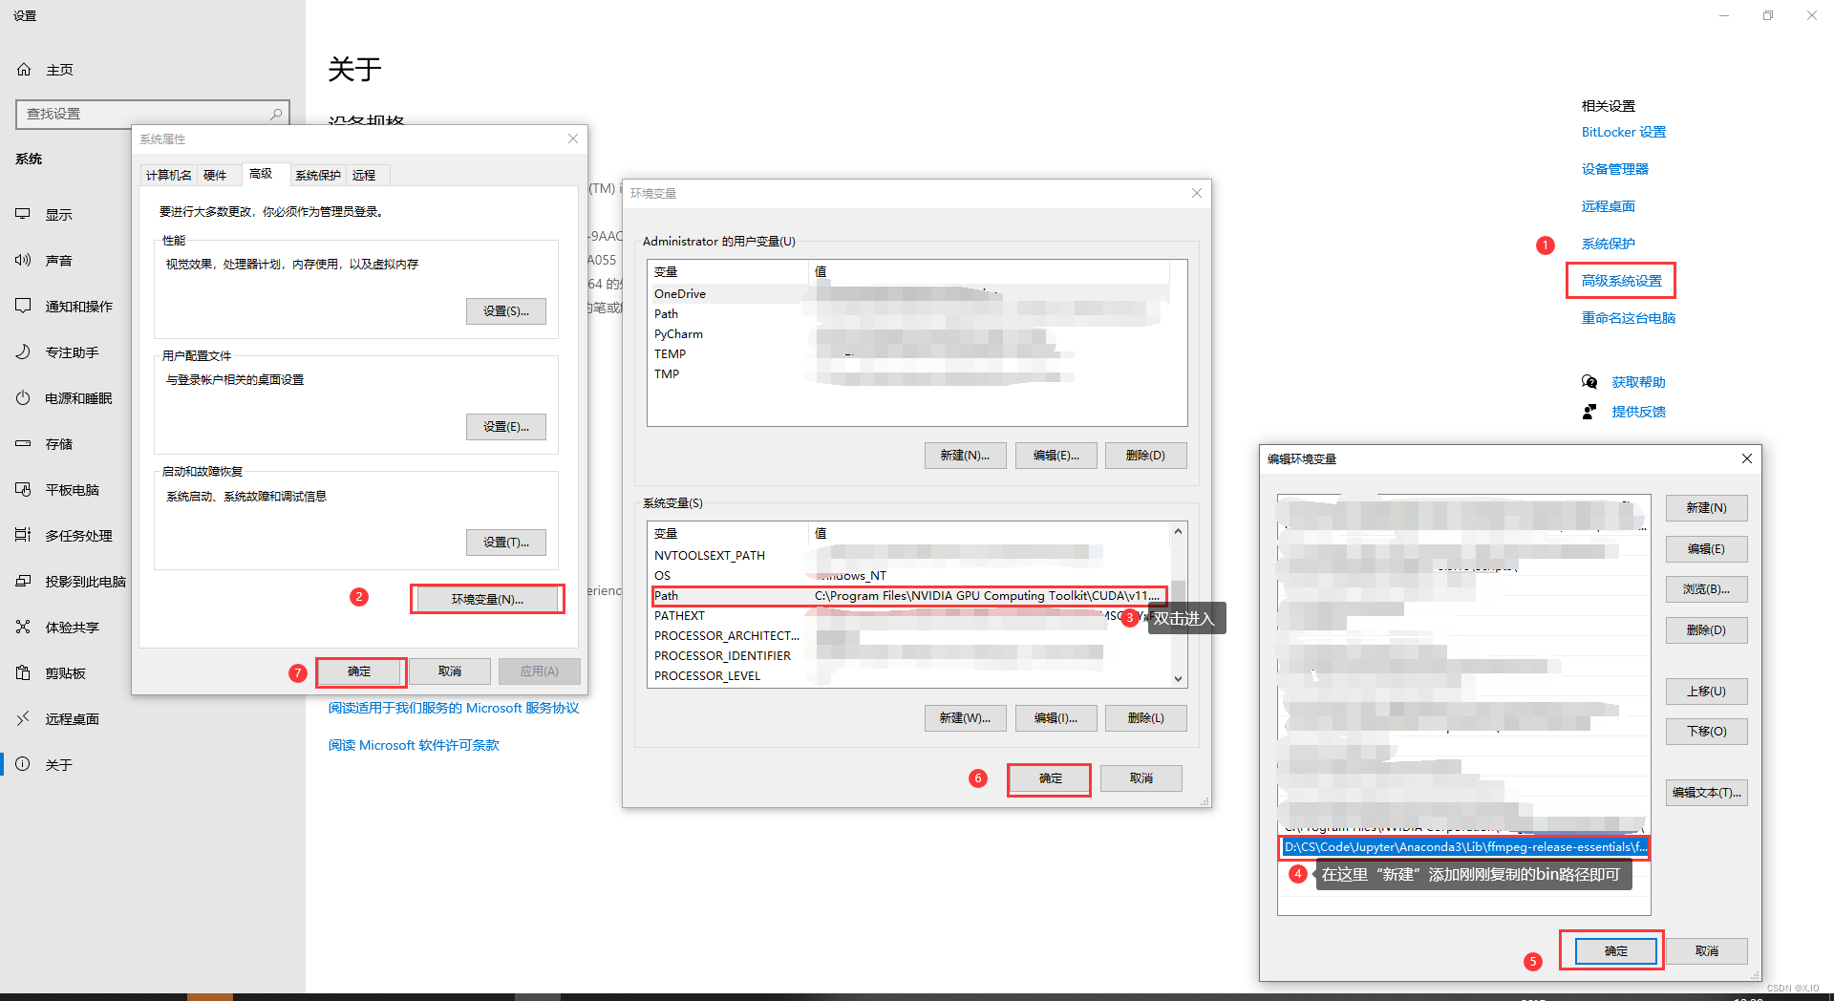Open Notifications & actions sidebar icon
This screenshot has height=1001, width=1834.
(x=23, y=307)
